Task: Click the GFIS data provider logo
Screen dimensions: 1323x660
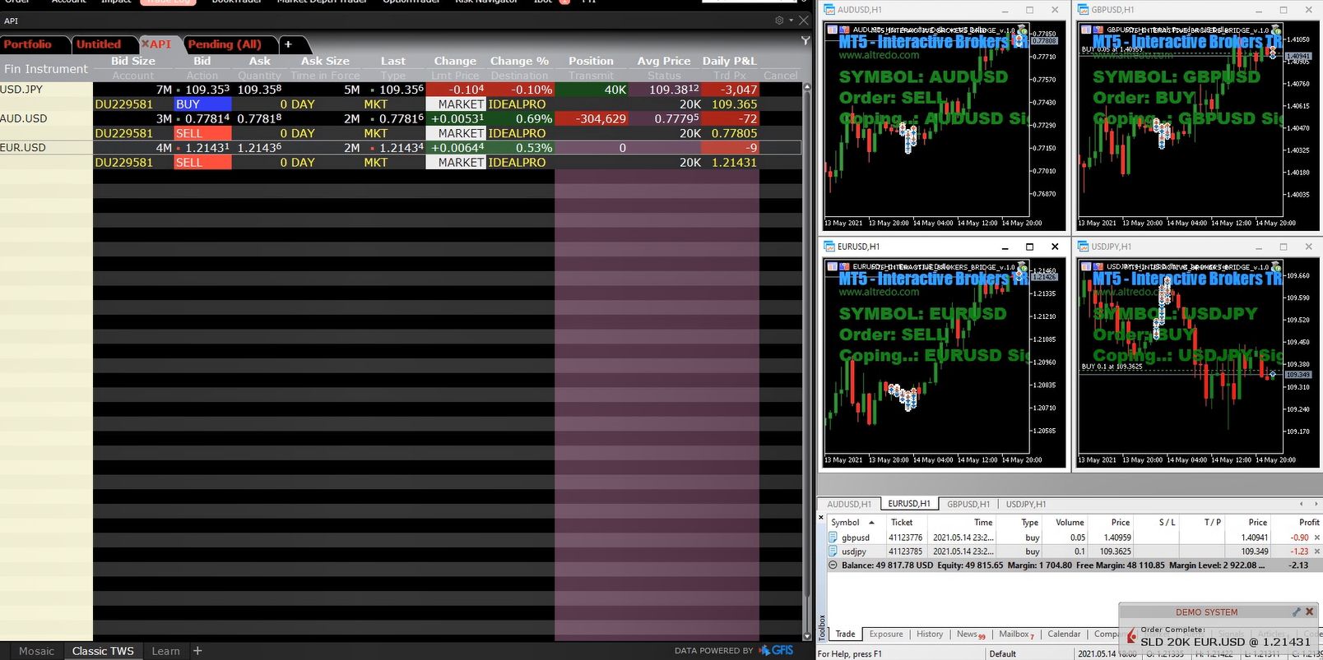Action: tap(777, 651)
